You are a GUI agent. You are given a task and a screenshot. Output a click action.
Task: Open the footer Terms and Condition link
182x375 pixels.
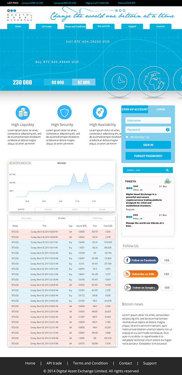coord(90,363)
